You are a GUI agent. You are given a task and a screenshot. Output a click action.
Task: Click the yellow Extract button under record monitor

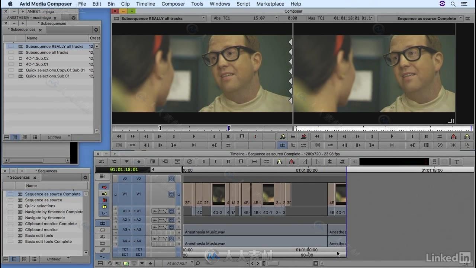(467, 137)
